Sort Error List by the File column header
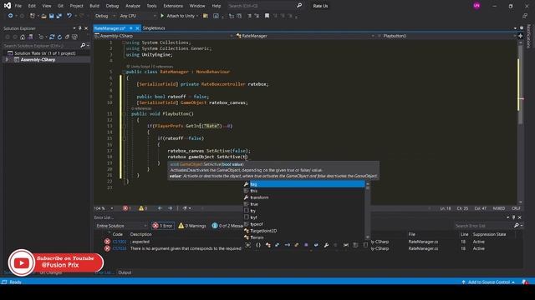The image size is (535, 300). pyautogui.click(x=411, y=234)
